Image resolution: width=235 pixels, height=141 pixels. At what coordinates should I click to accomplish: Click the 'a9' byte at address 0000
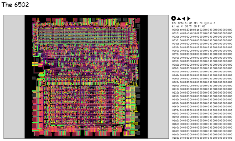(181, 30)
